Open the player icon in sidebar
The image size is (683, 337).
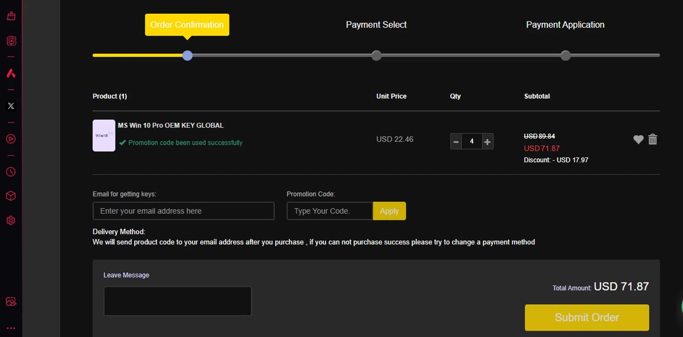11,139
